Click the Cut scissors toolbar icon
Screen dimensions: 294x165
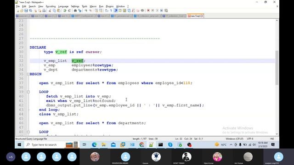(x=50, y=11)
